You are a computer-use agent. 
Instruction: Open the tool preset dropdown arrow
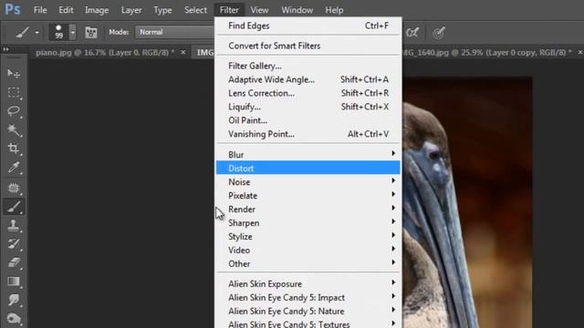click(36, 33)
